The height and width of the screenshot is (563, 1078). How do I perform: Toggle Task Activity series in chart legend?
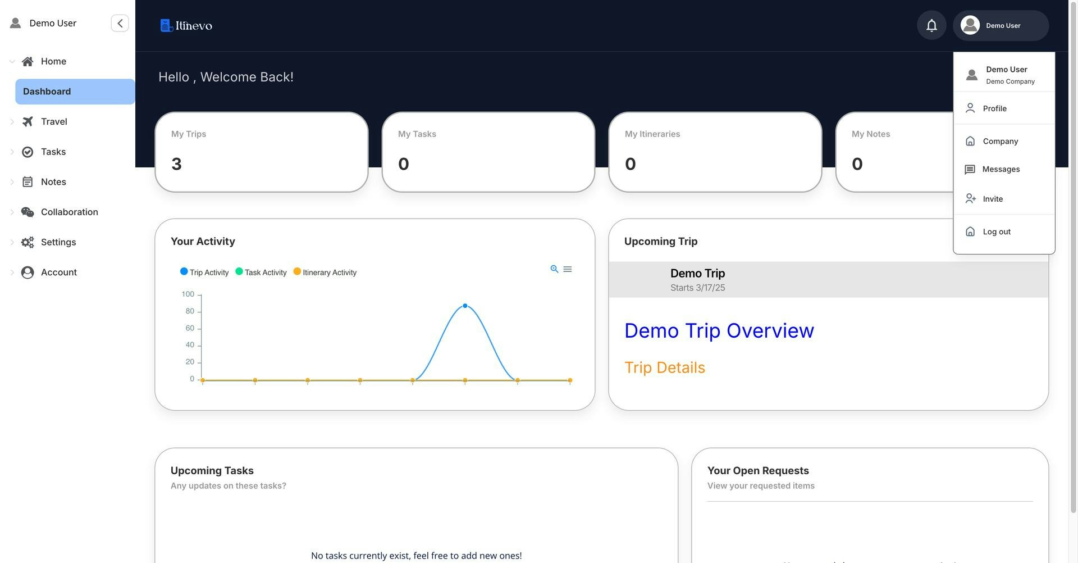click(261, 272)
